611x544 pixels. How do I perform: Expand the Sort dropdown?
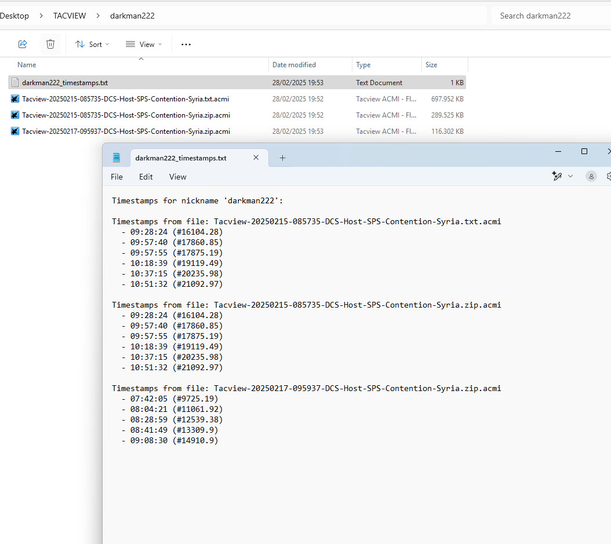pos(92,44)
